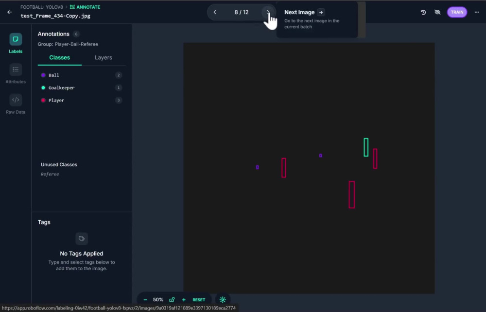Go back using the top-left arrow
486x312 pixels.
click(10, 12)
